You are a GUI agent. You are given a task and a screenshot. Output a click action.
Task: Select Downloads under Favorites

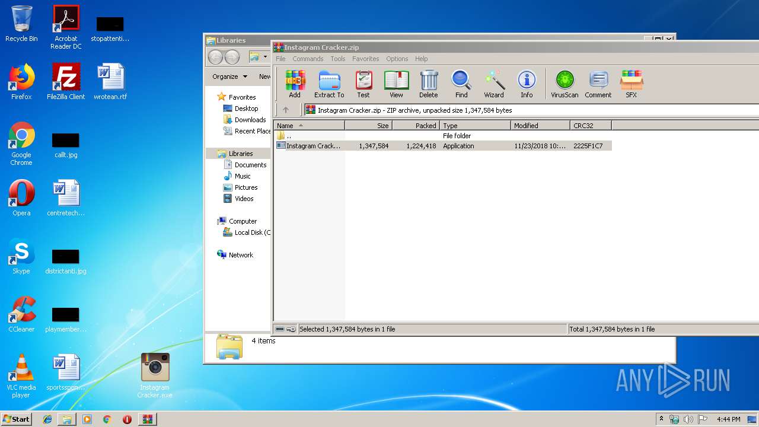(x=245, y=120)
